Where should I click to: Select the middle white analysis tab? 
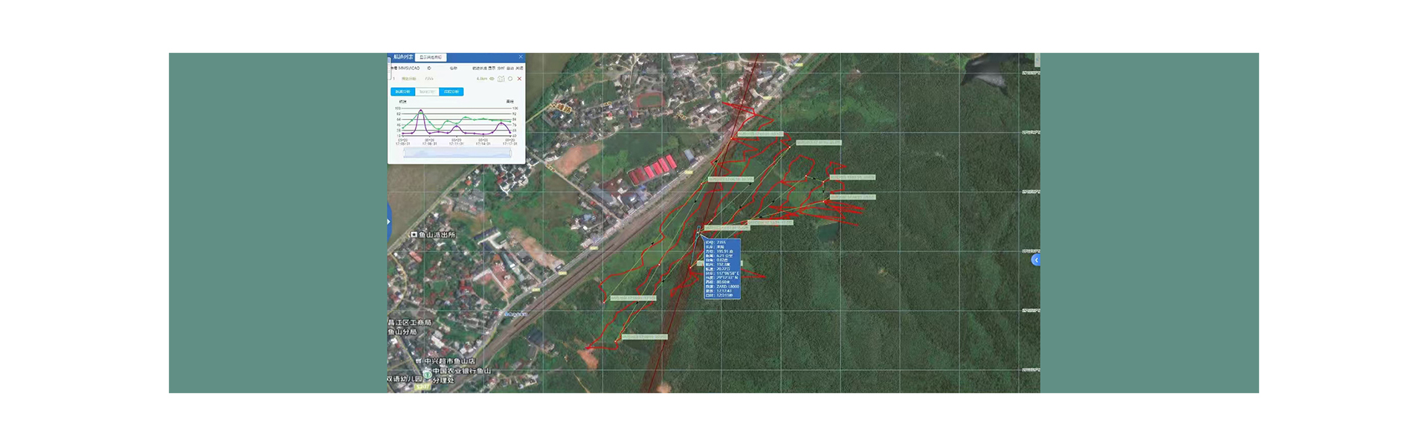(427, 92)
